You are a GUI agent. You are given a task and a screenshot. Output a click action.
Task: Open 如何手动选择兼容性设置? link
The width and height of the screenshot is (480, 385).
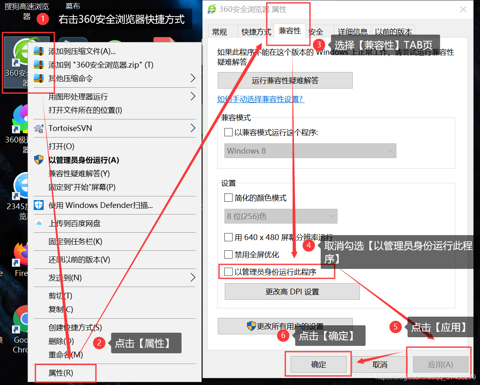[261, 99]
